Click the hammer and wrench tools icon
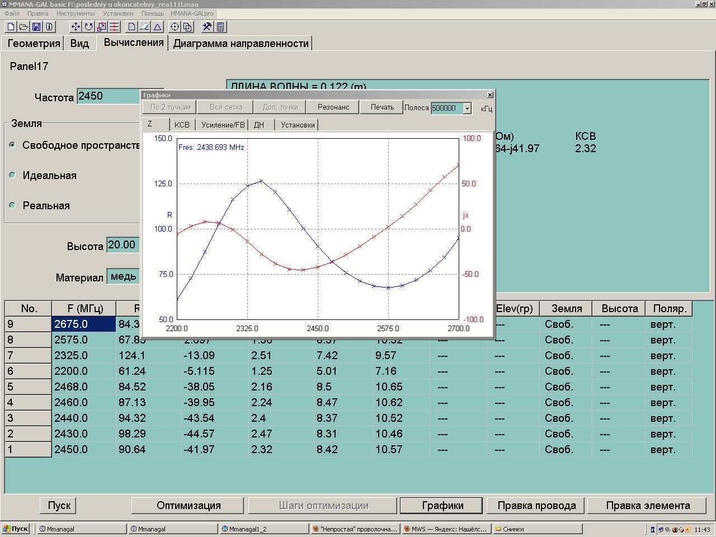 [x=207, y=27]
